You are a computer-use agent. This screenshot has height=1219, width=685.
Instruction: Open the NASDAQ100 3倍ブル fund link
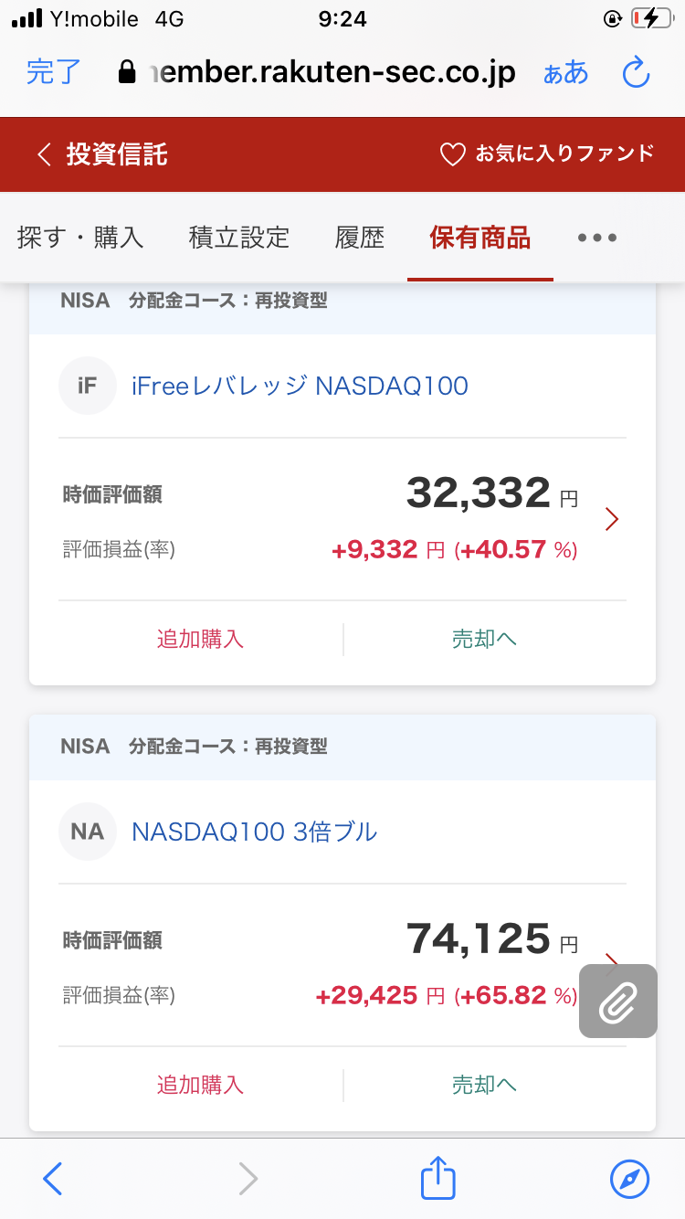point(255,832)
